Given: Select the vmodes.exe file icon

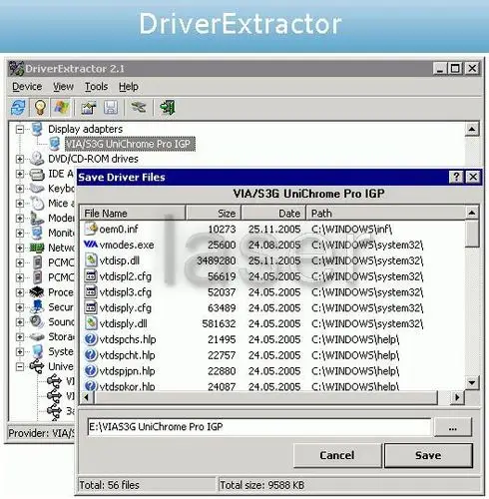Looking at the screenshot, I should pyautogui.click(x=90, y=245).
